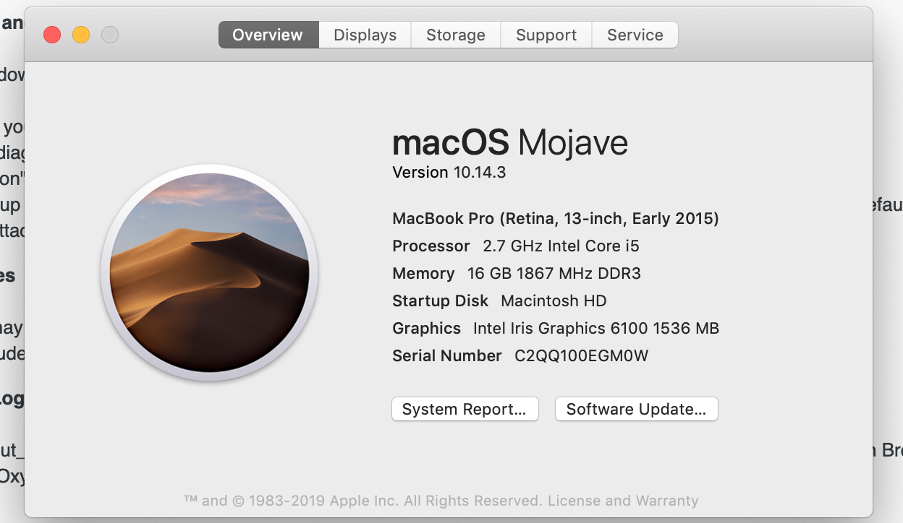Click the grayed-out zoom window button
The height and width of the screenshot is (523, 903).
click(x=110, y=35)
